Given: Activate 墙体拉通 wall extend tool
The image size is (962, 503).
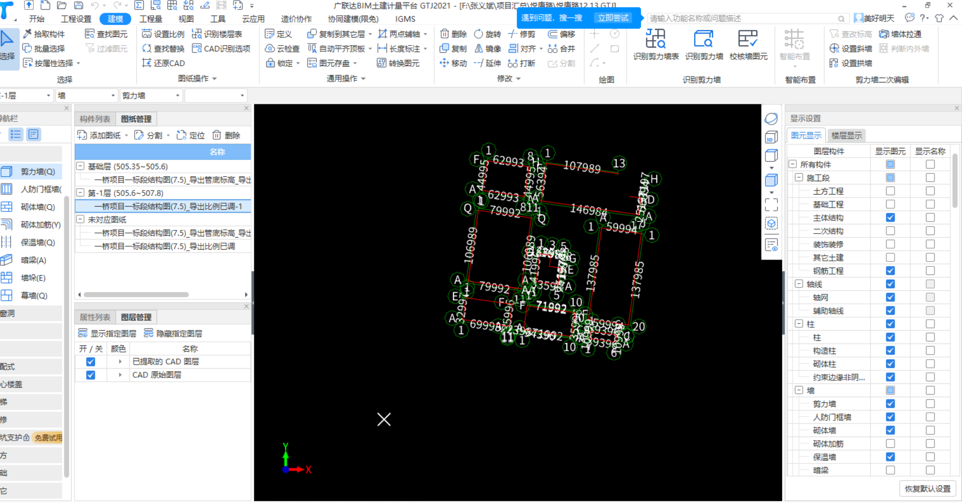Looking at the screenshot, I should pos(900,34).
